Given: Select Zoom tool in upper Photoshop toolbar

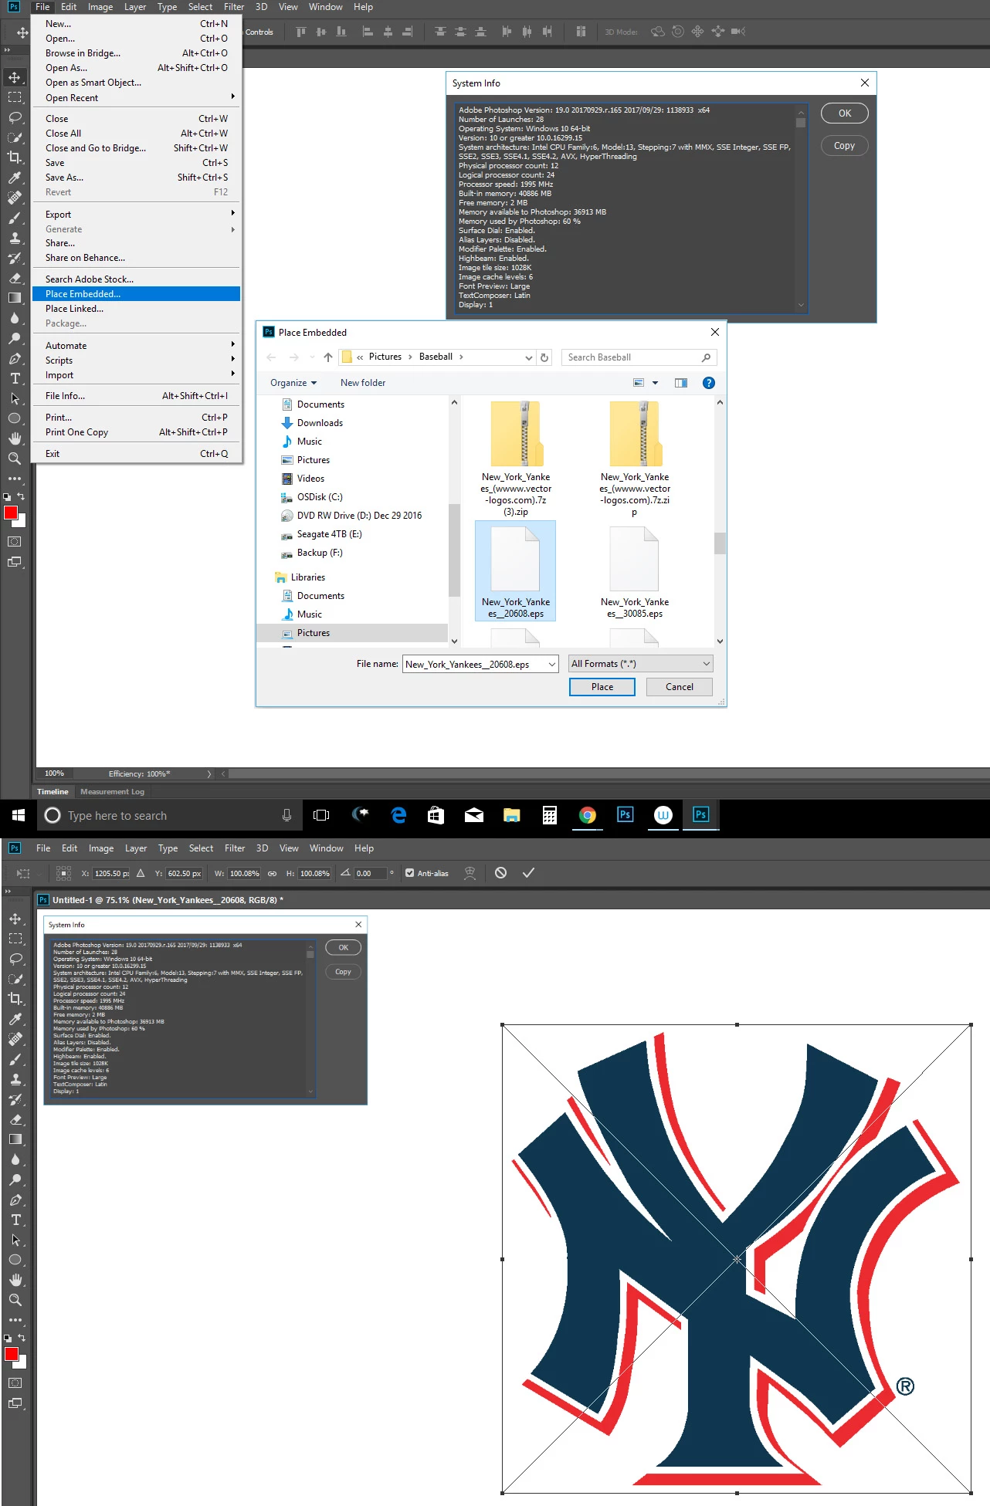Looking at the screenshot, I should click(15, 458).
